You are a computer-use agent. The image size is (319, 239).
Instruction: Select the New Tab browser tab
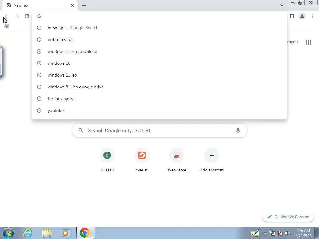tap(40, 5)
